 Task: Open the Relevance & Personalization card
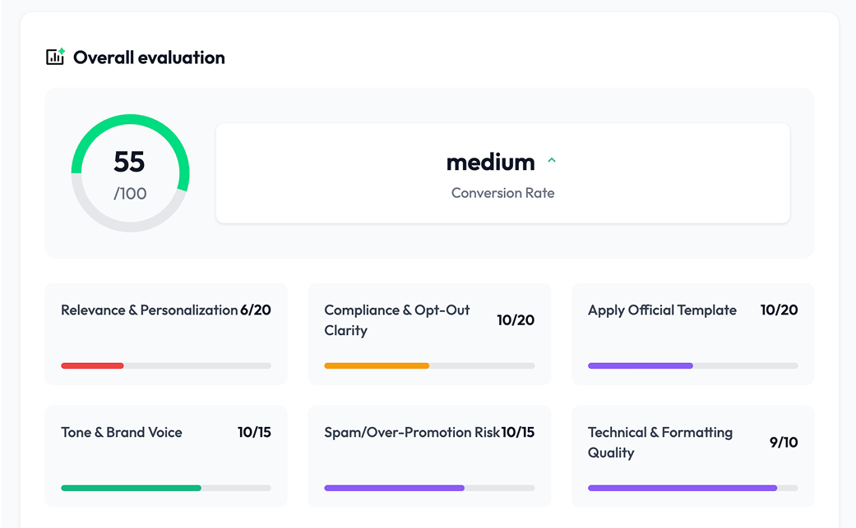(166, 334)
